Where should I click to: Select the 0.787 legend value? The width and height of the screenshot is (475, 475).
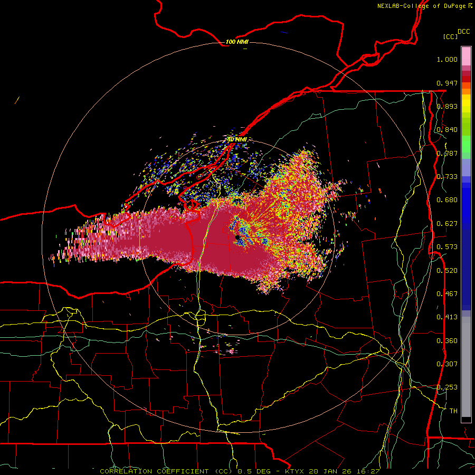[x=447, y=153]
